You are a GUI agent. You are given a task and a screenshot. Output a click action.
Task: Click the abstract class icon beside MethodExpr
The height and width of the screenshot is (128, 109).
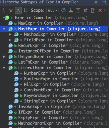(16, 35)
